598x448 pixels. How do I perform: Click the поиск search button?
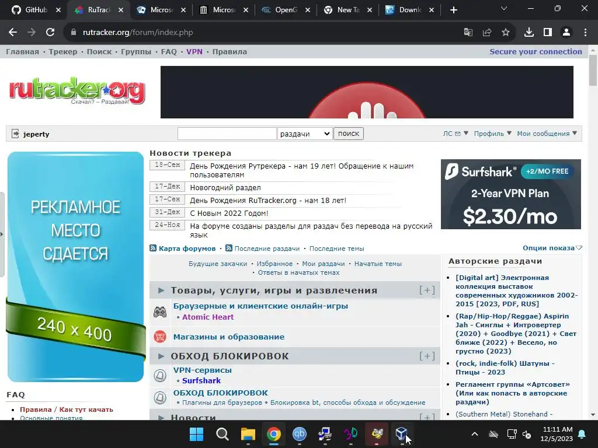tap(349, 134)
